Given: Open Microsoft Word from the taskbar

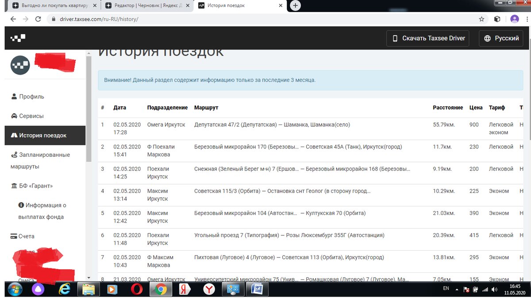Looking at the screenshot, I should pos(257,289).
